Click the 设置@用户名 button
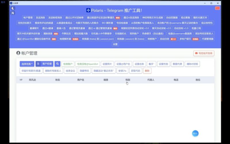The image size is (230, 144). click(123, 64)
